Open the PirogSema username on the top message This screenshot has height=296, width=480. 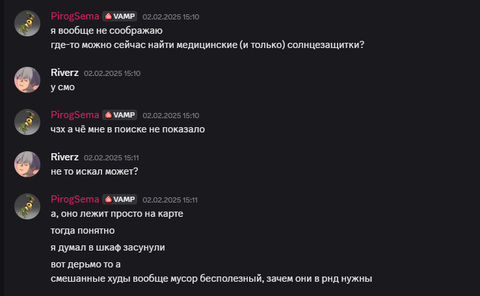point(75,16)
